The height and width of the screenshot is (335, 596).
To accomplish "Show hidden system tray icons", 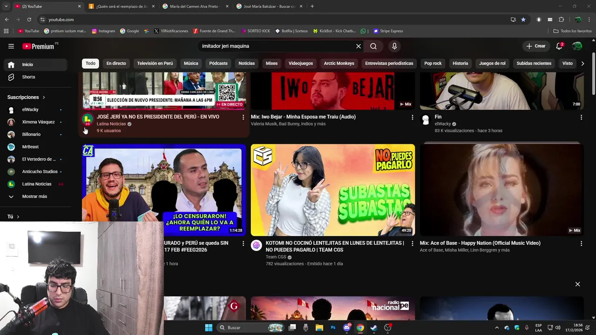I will pyautogui.click(x=497, y=328).
